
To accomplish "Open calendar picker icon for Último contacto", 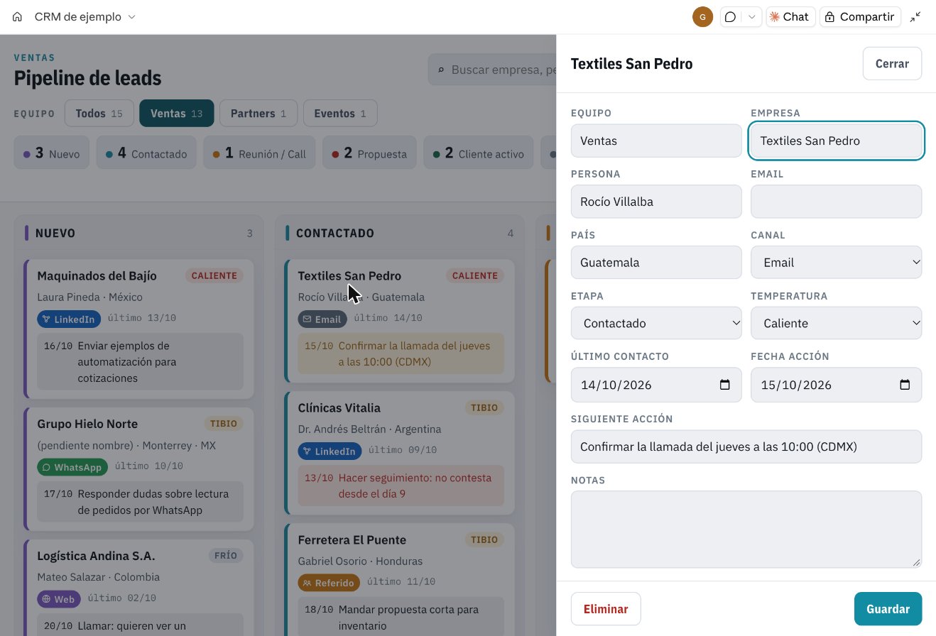I will point(725,385).
